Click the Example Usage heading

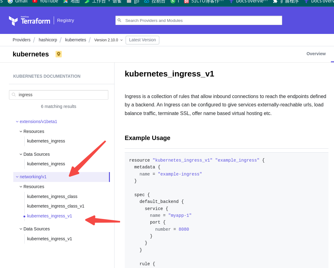tap(148, 138)
